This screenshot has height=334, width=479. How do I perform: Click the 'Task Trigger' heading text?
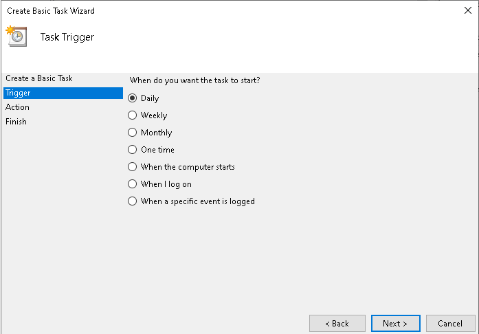67,37
